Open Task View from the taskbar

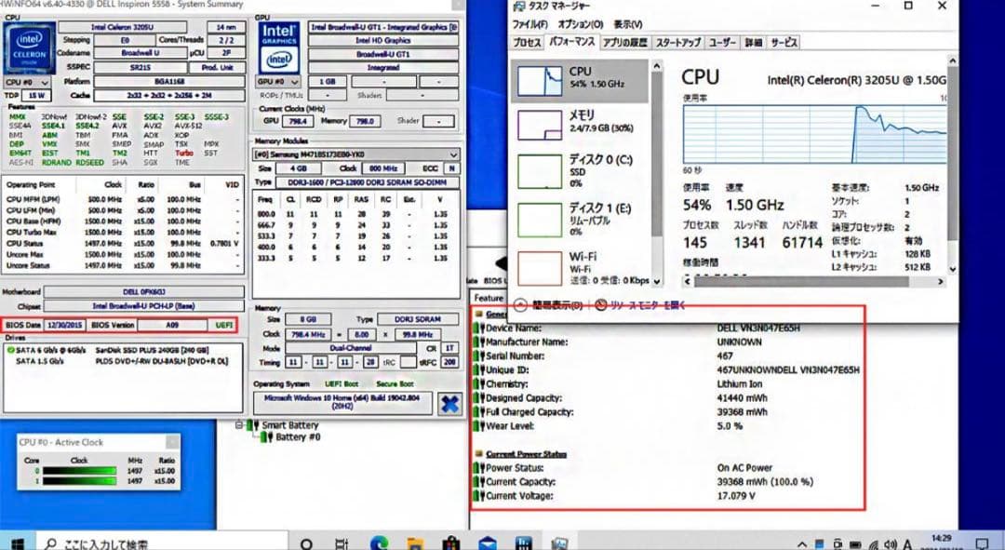coord(342,543)
